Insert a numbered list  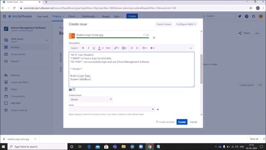click(137, 48)
